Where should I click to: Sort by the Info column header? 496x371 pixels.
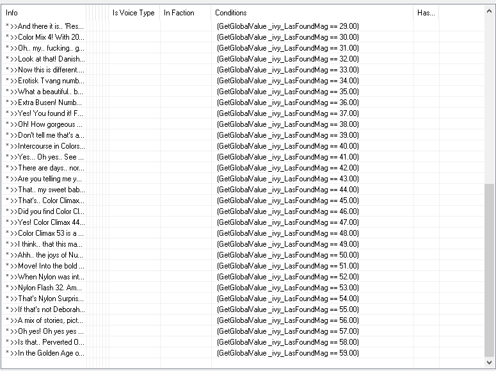pos(44,13)
